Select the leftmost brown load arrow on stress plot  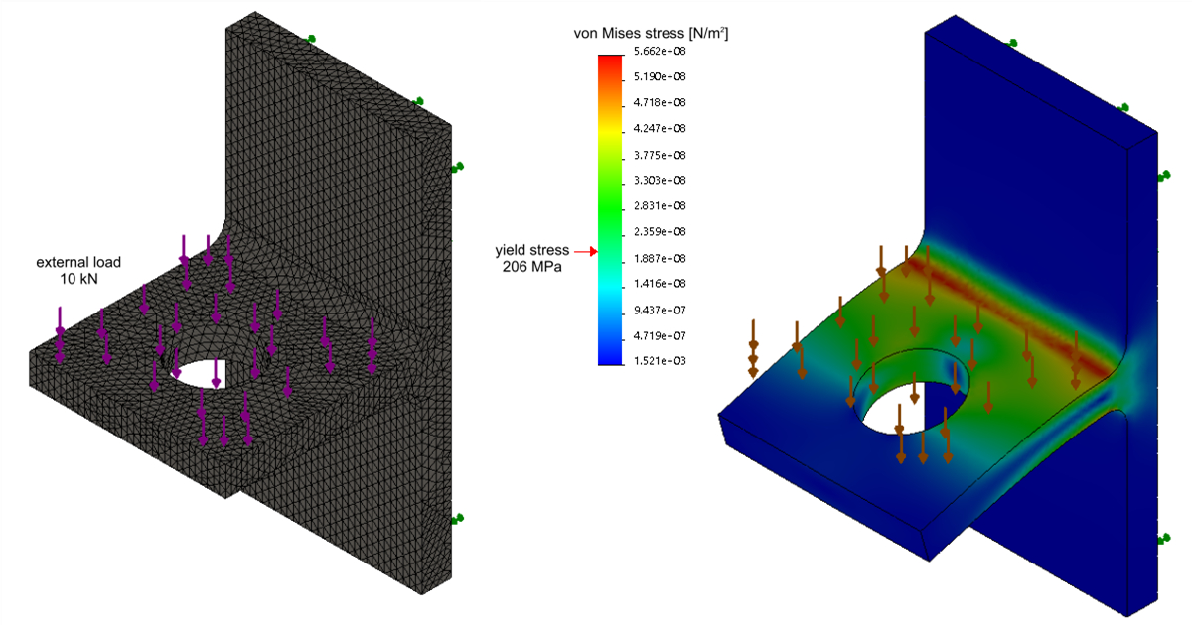click(x=753, y=349)
